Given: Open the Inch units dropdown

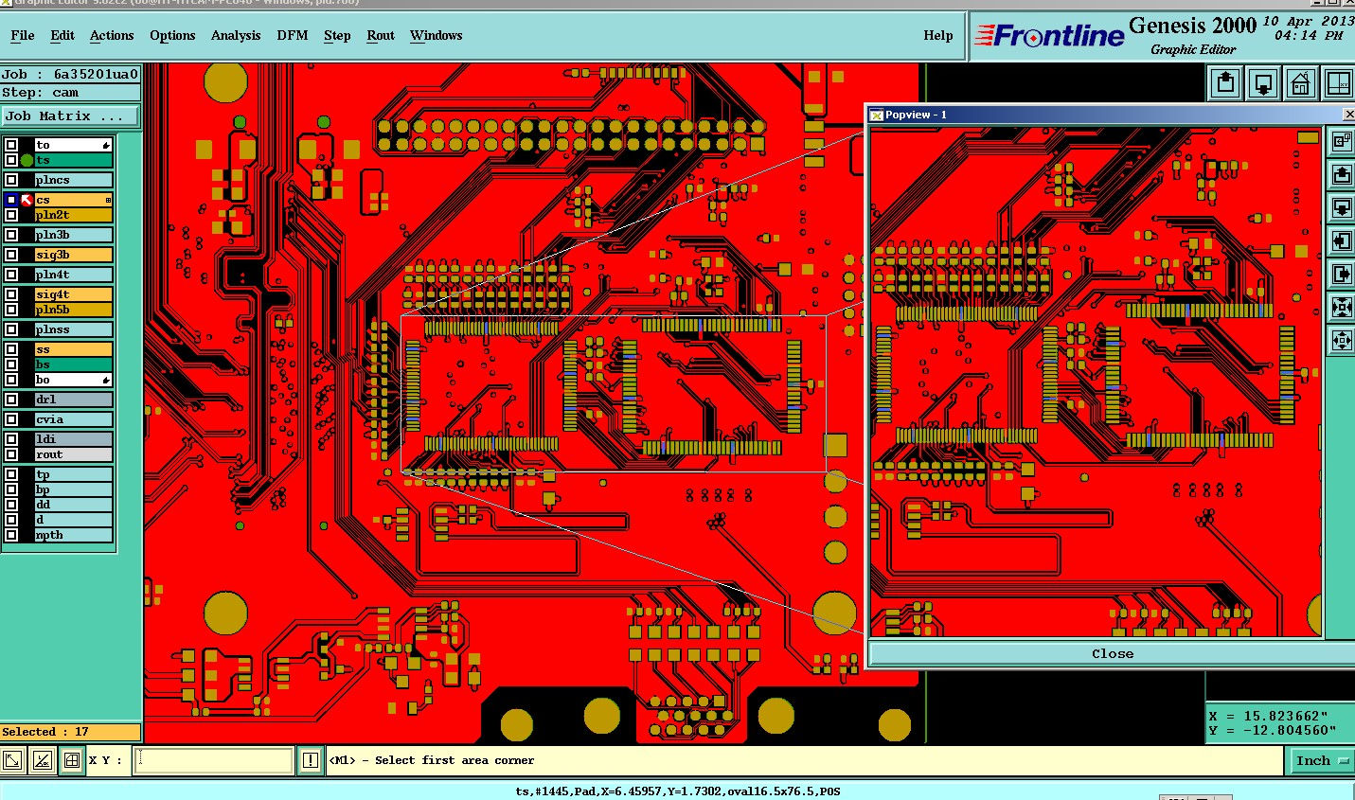Looking at the screenshot, I should coord(1322,760).
